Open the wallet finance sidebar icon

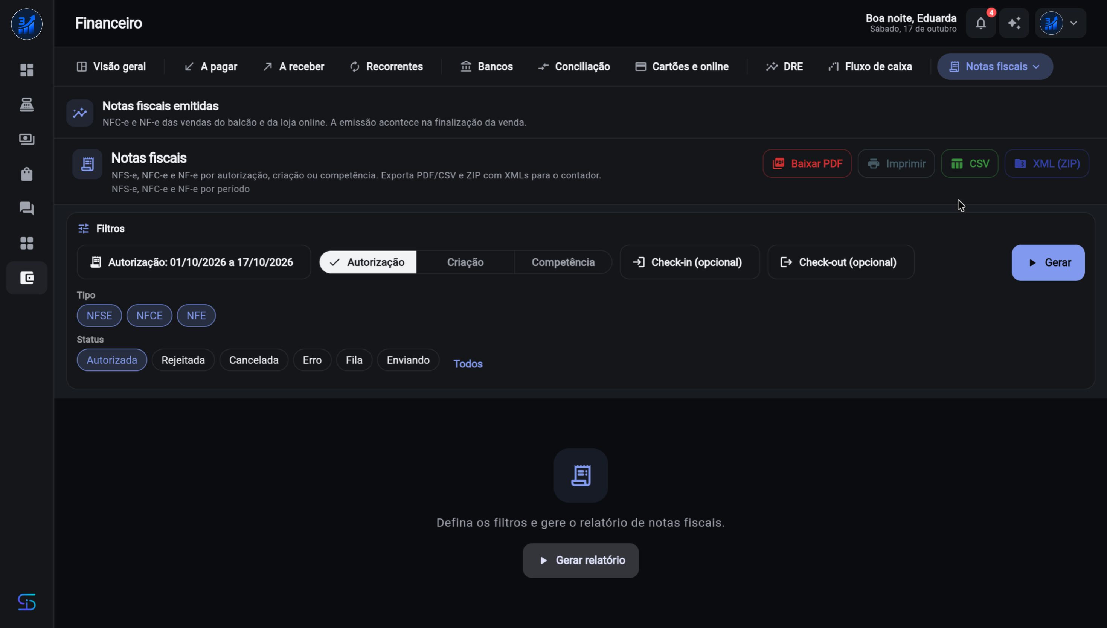tap(27, 278)
